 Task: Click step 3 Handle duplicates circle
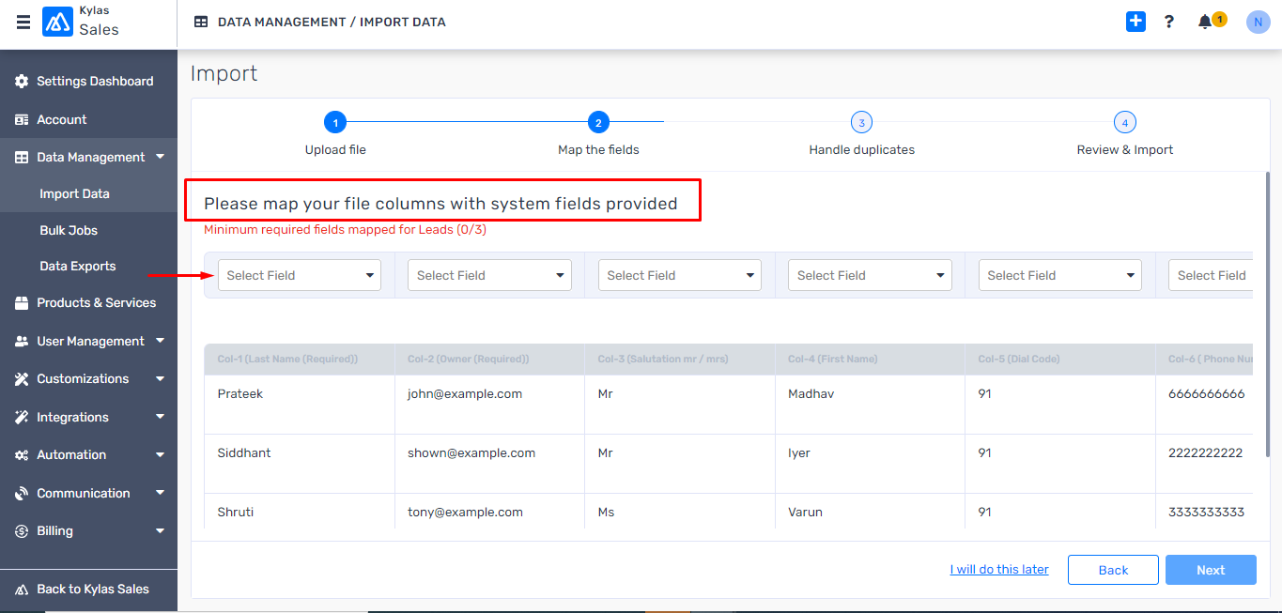(861, 122)
